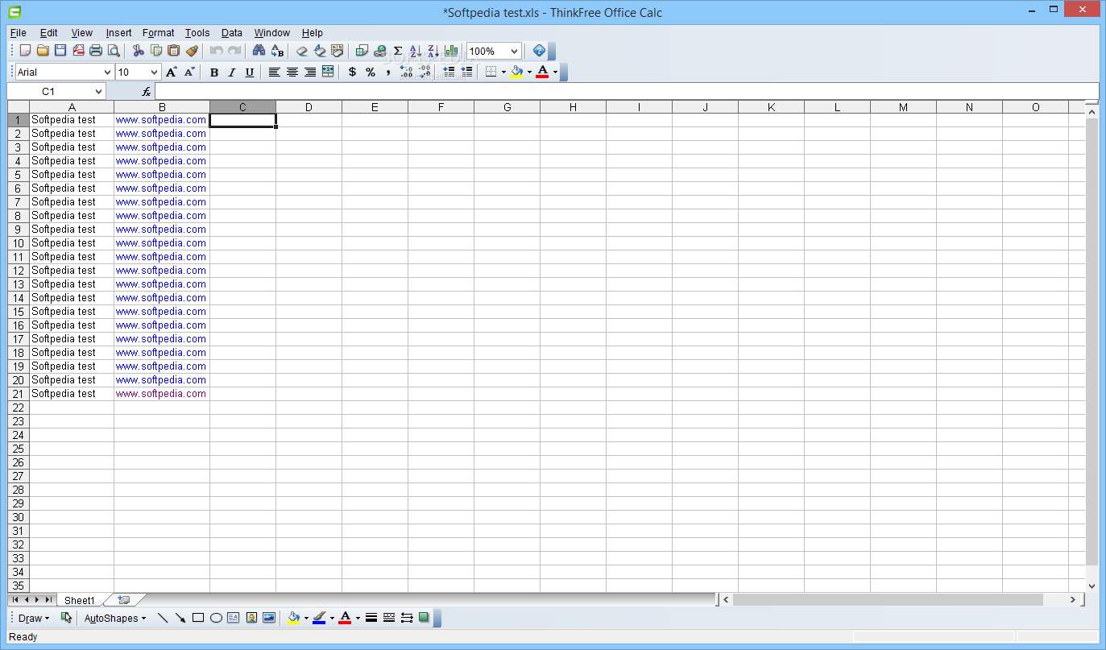
Task: Copy the selected cells
Action: point(156,51)
